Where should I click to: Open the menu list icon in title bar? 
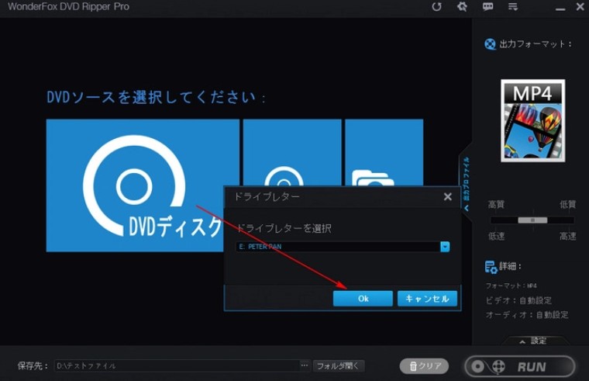click(513, 6)
